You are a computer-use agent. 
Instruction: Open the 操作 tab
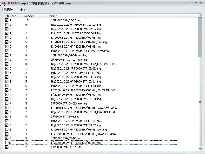[22, 10]
